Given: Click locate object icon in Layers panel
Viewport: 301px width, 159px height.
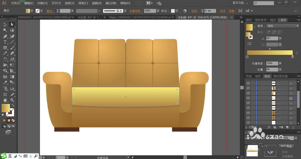Looking at the screenshot, I should point(269,127).
